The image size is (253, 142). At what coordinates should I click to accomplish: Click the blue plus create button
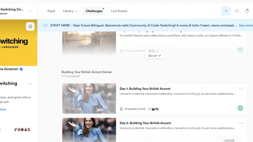[x=226, y=11]
